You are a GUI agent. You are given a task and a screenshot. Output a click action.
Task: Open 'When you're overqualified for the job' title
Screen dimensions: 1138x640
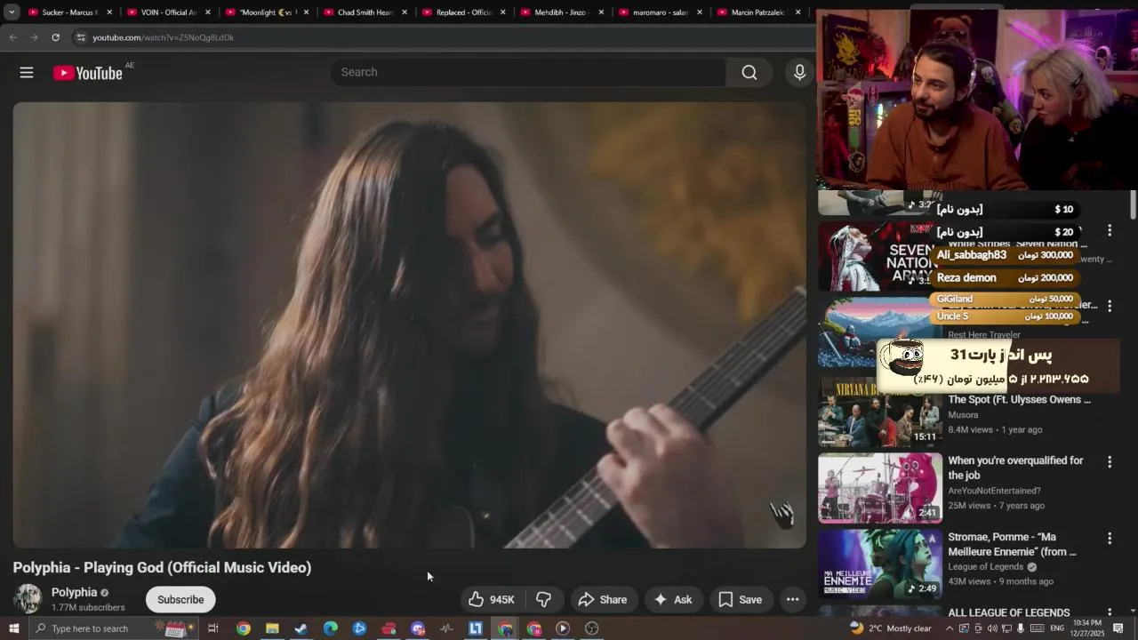tap(1015, 468)
